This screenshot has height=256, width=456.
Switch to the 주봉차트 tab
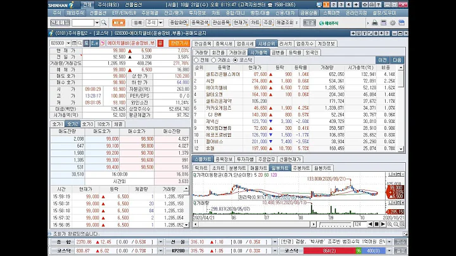point(301,168)
